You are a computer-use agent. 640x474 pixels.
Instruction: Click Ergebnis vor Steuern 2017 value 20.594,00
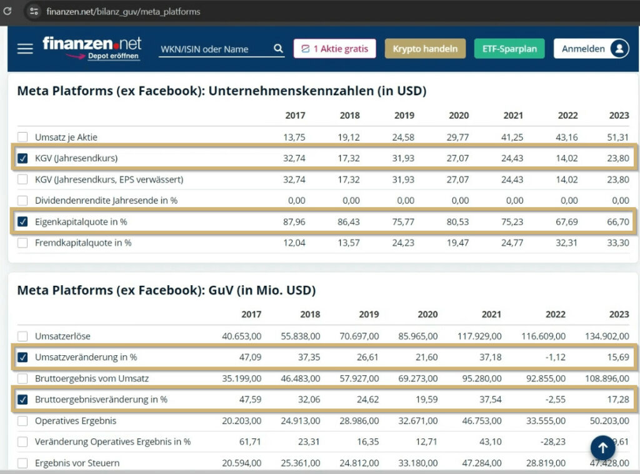click(x=242, y=463)
